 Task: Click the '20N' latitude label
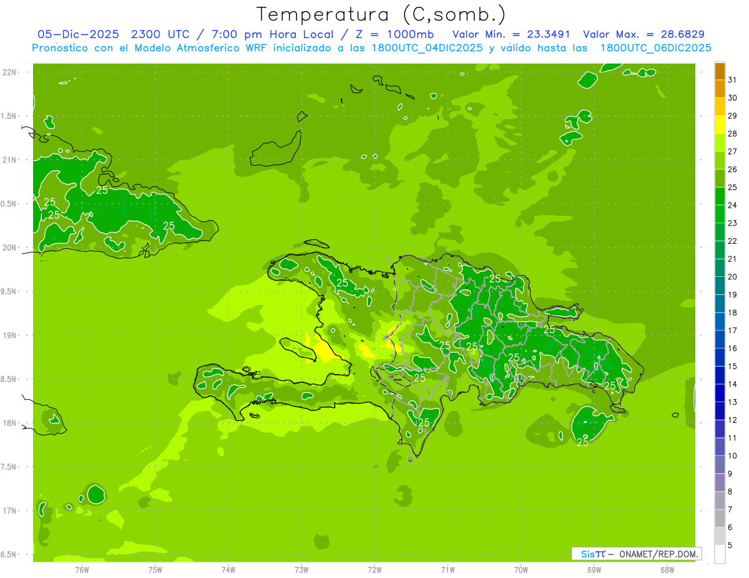coord(10,248)
